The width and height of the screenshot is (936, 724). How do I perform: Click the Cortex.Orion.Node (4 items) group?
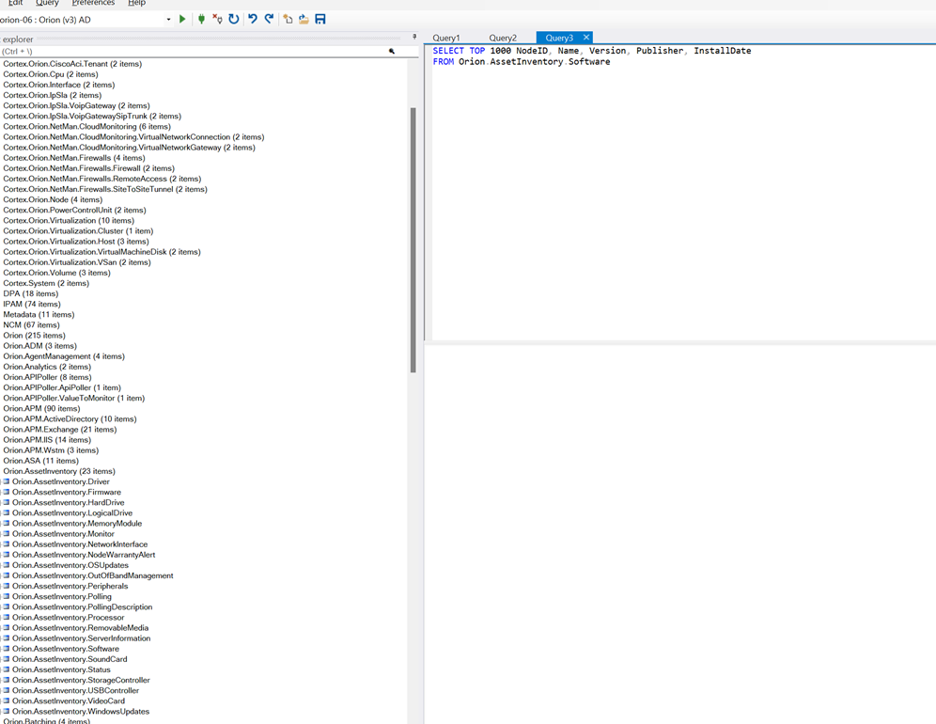[x=53, y=199]
